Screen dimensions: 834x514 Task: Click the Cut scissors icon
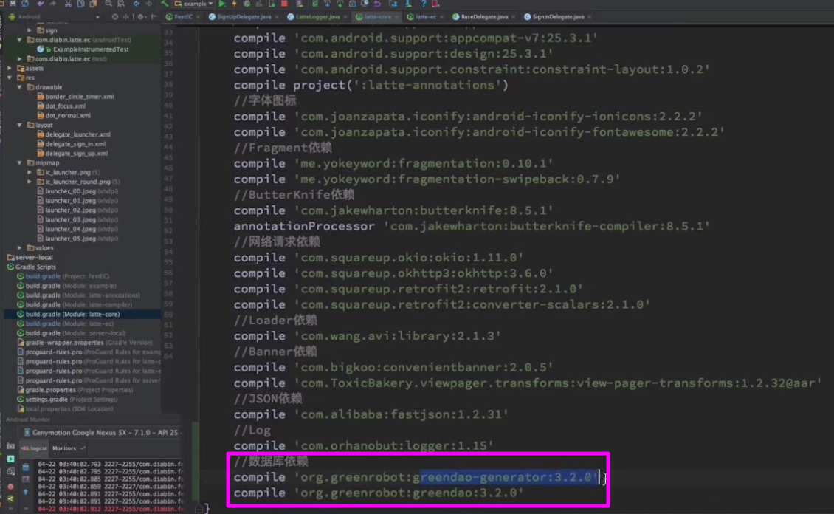(68, 3)
